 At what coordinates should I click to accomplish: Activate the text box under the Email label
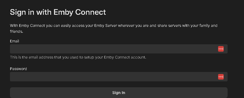tap(119, 49)
